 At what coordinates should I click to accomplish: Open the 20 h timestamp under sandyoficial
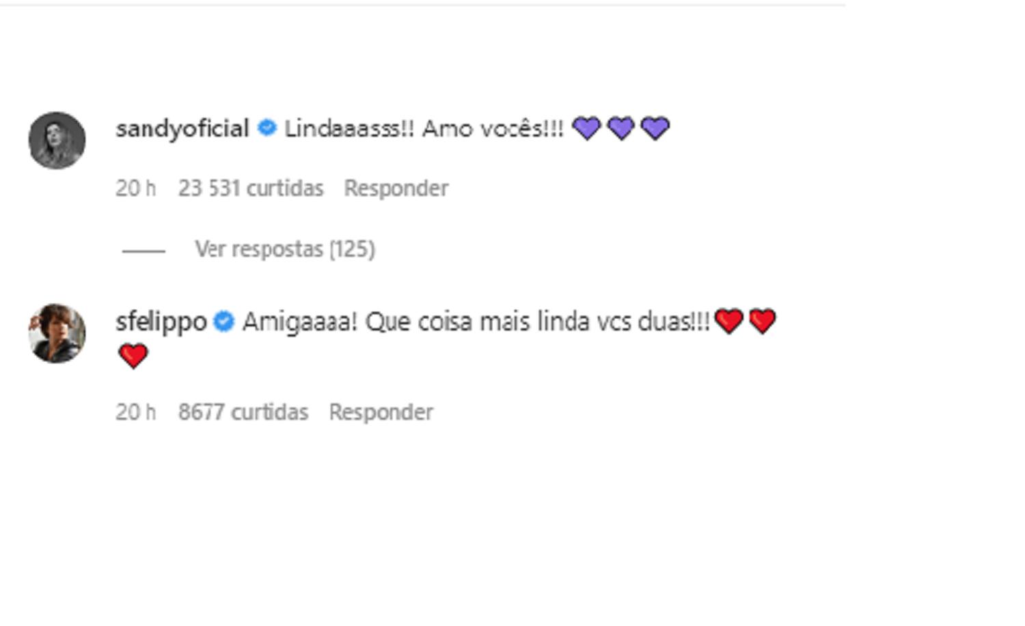135,188
